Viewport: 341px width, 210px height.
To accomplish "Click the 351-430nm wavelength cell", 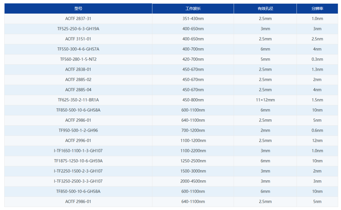I will [193, 19].
